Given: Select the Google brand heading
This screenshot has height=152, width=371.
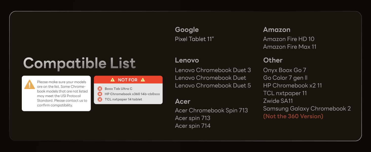Looking at the screenshot, I should click(x=187, y=30).
